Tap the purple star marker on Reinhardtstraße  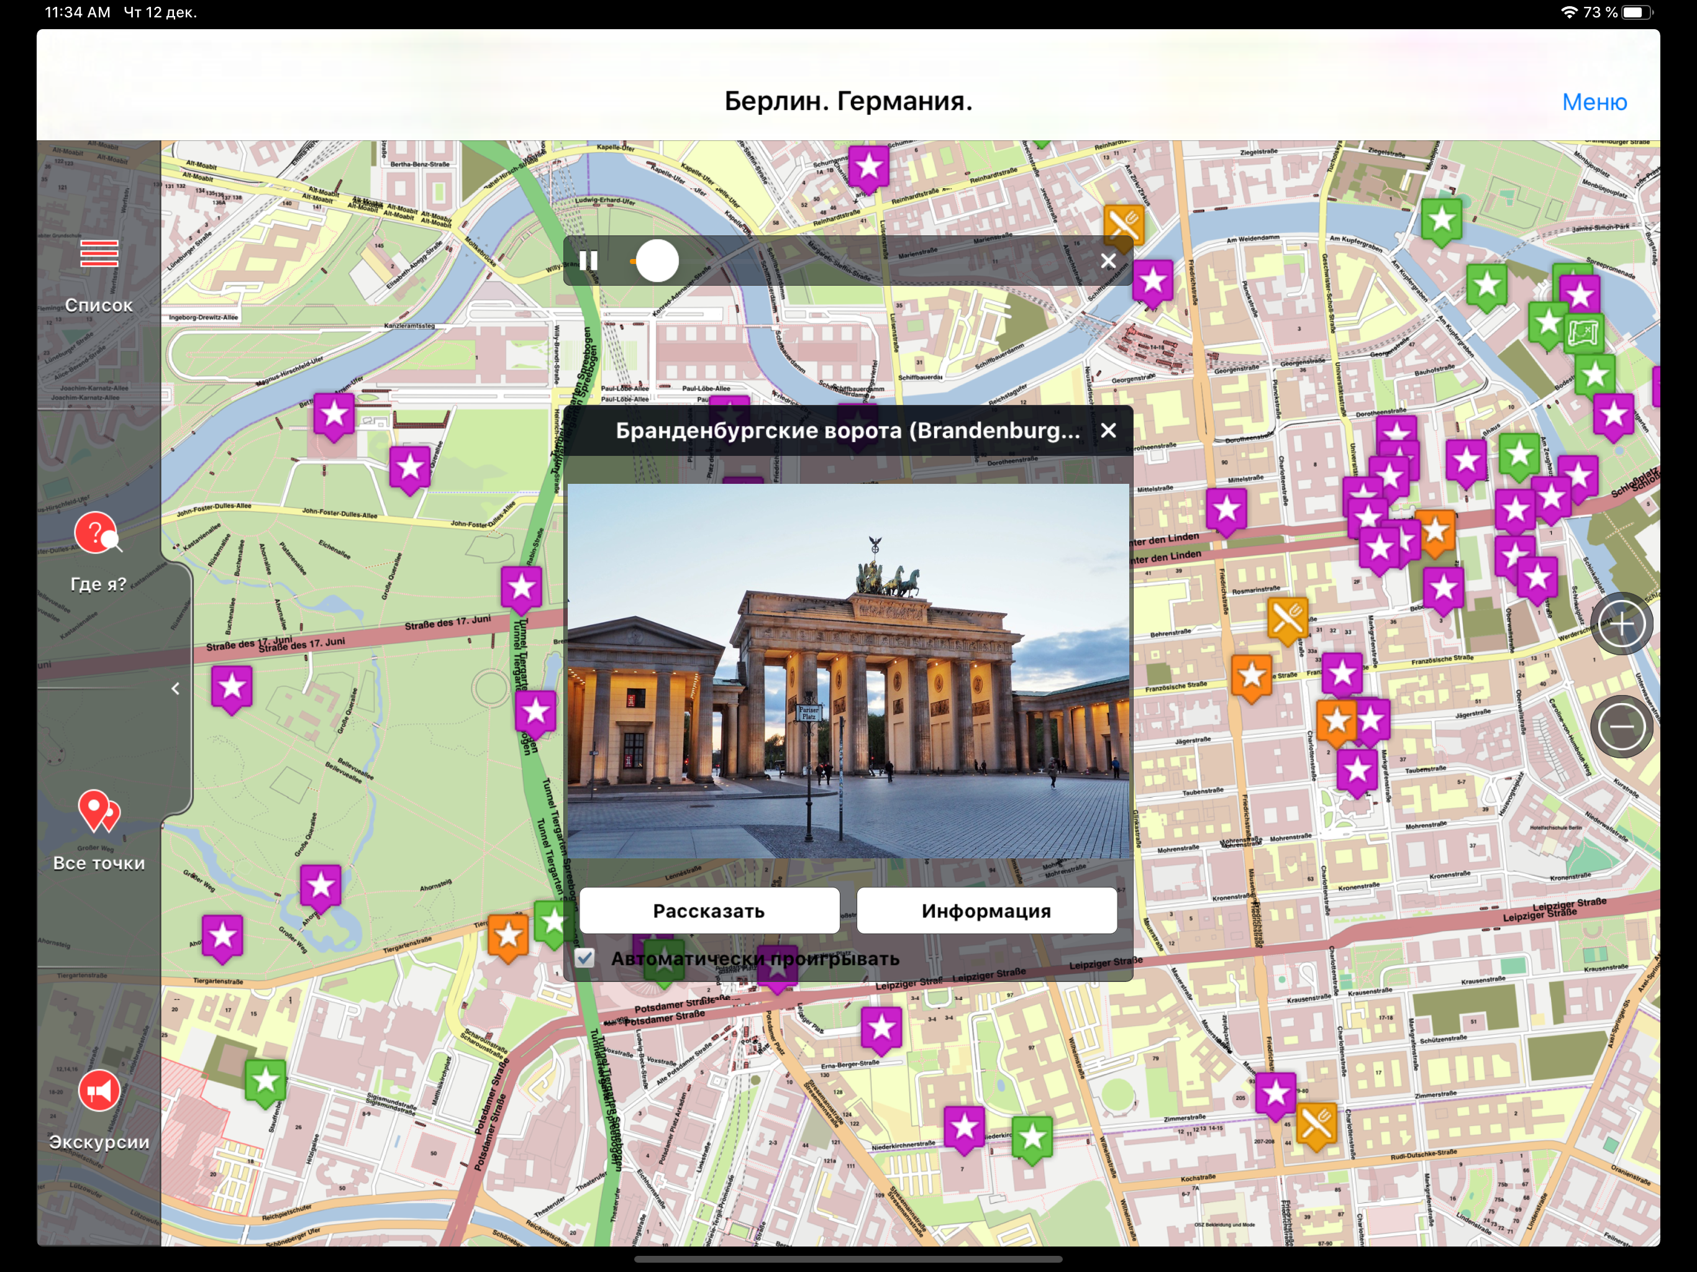point(868,168)
